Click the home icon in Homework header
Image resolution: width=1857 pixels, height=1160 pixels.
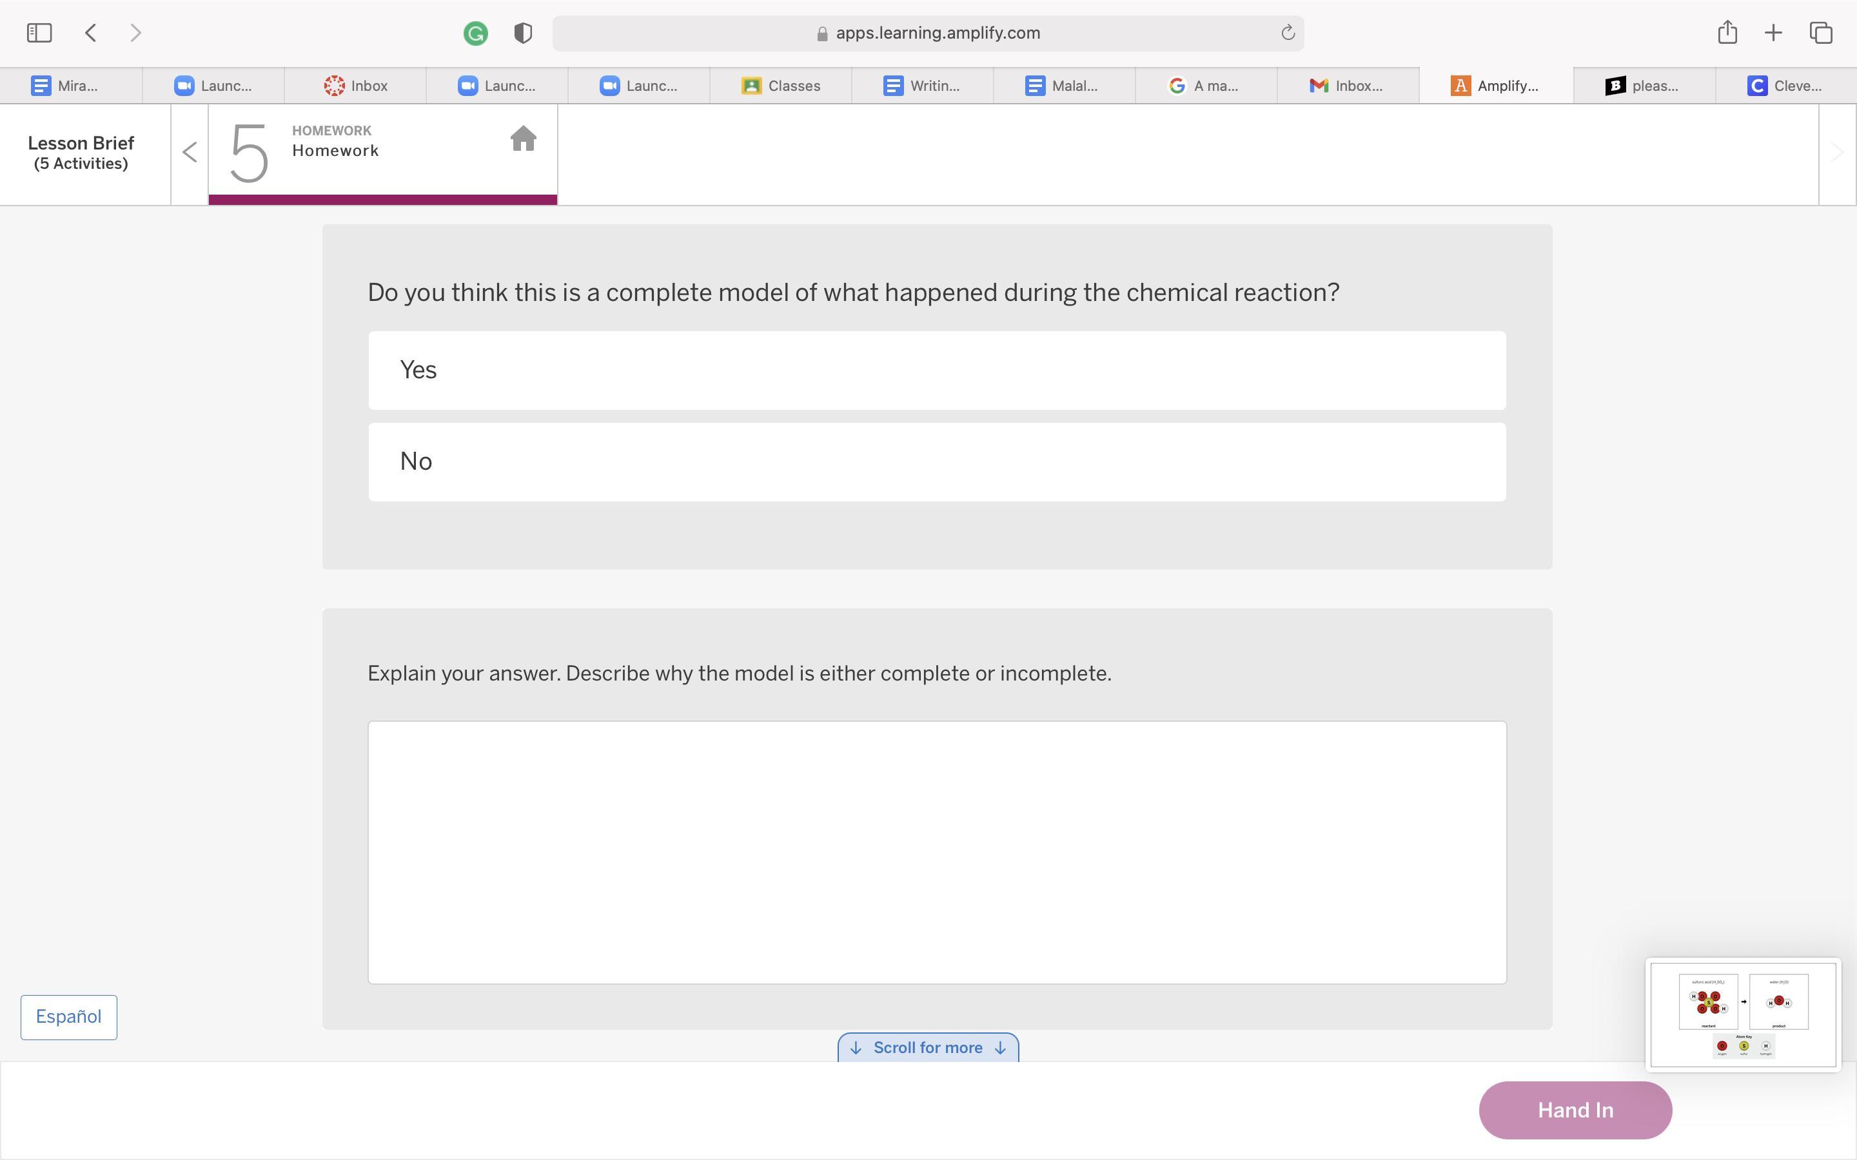pos(522,139)
